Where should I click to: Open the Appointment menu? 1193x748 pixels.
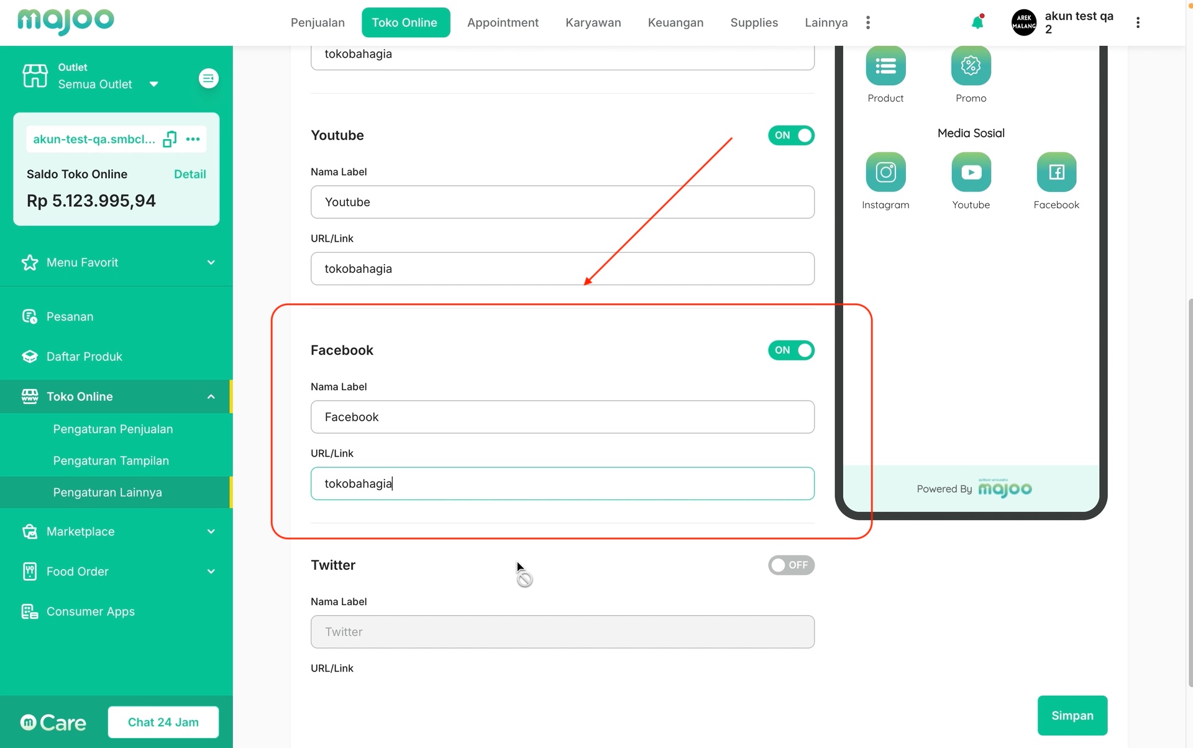(x=503, y=22)
